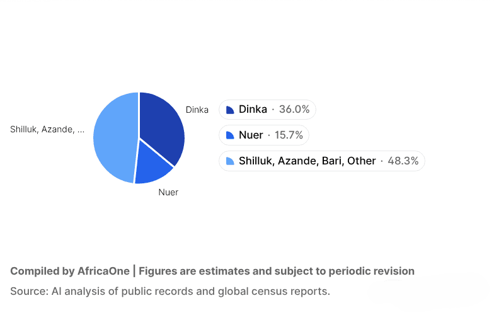Click the 15.7% value in the legend

(x=289, y=135)
